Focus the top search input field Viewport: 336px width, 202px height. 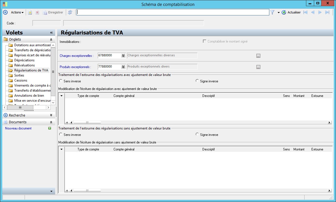(173, 12)
